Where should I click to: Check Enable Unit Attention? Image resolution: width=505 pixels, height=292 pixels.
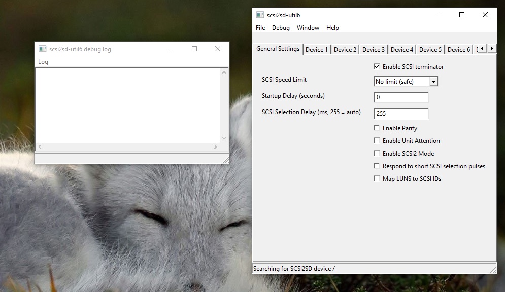click(x=377, y=140)
